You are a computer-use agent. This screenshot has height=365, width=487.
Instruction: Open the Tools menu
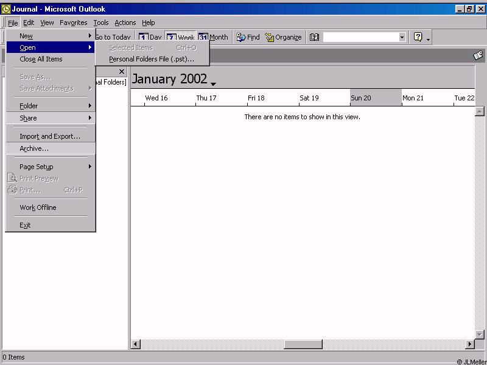[101, 23]
